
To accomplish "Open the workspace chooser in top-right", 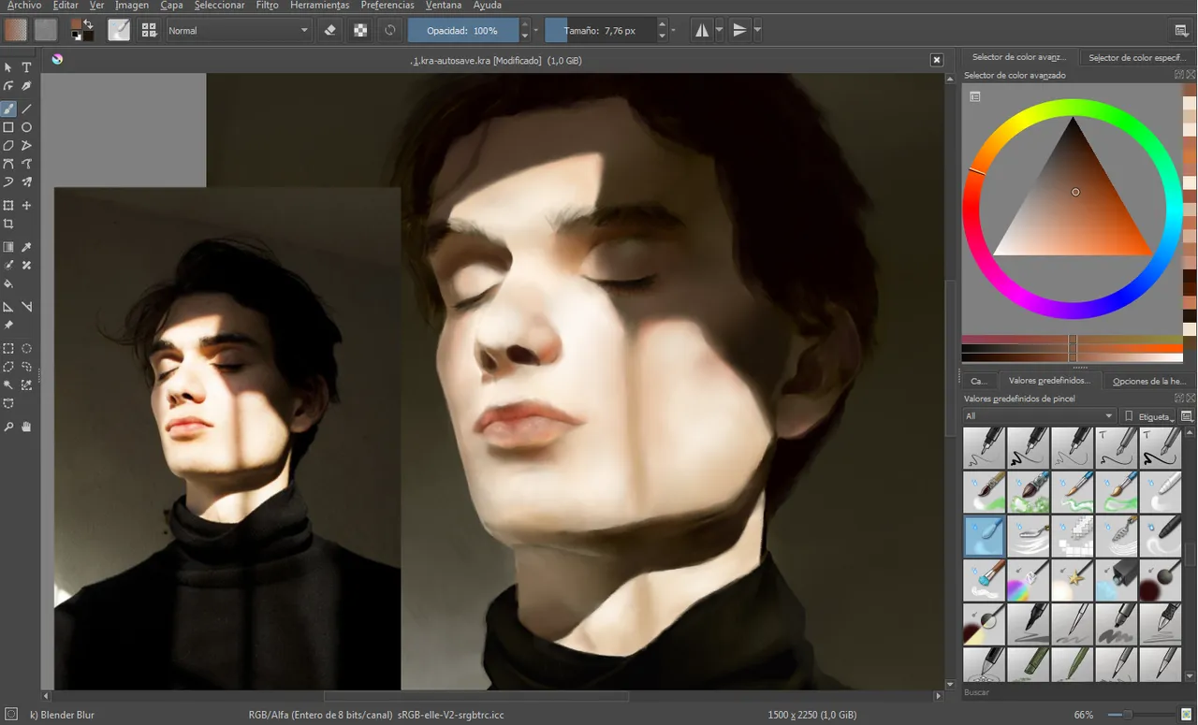I will (1181, 30).
